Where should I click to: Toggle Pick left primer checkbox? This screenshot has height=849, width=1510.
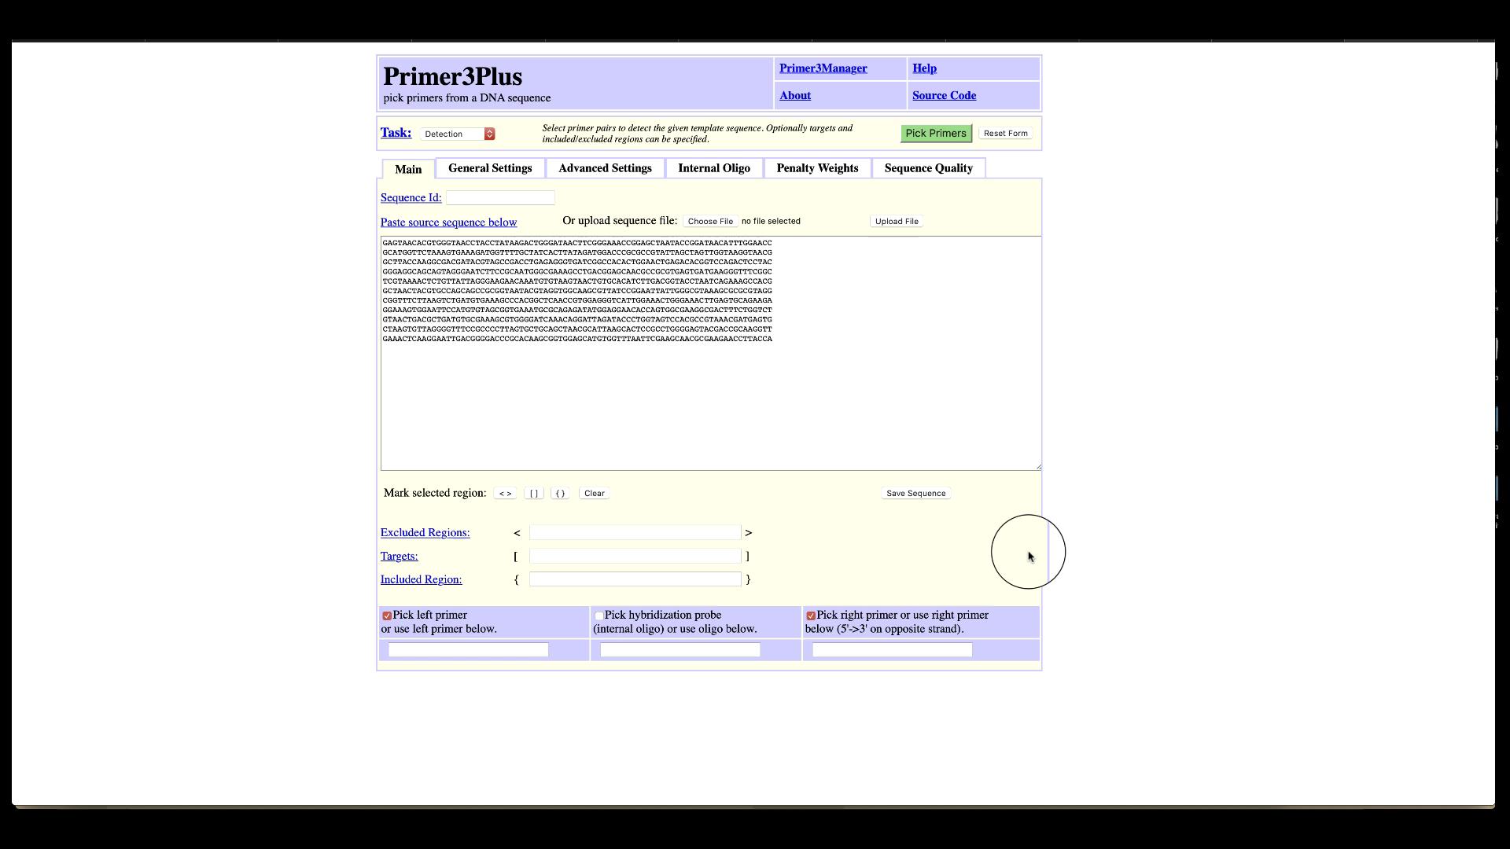click(x=387, y=616)
